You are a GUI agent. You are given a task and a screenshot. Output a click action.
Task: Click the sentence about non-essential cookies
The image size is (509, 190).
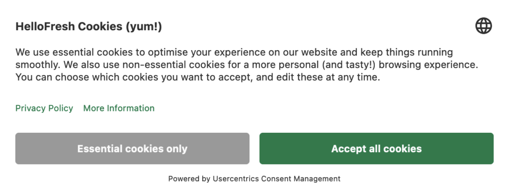pos(270,65)
